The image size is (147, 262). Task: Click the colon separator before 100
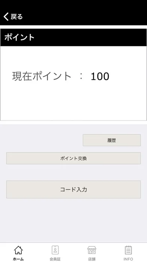coord(81,77)
